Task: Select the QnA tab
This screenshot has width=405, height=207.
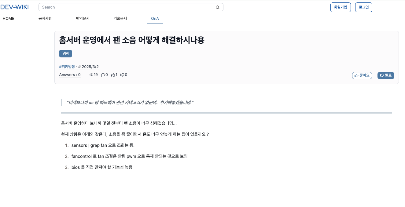Action: 155,19
